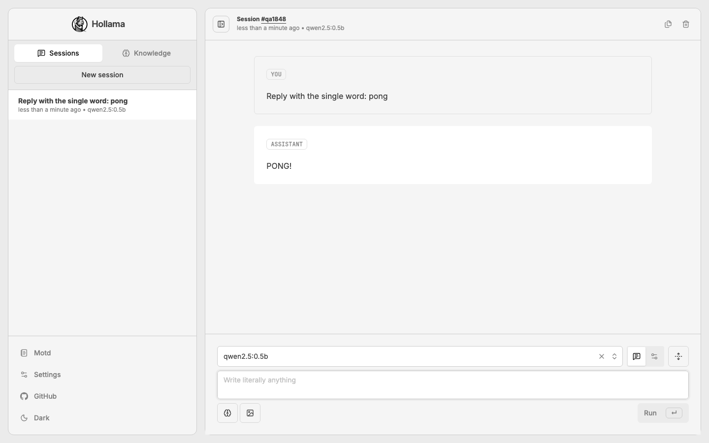Switch to the session controls view toggle
Screen dimensions: 709x443
[654, 356]
